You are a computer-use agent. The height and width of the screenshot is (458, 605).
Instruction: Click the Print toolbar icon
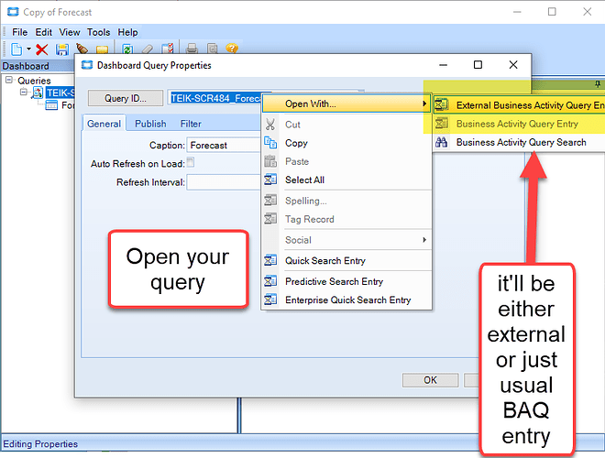[192, 49]
